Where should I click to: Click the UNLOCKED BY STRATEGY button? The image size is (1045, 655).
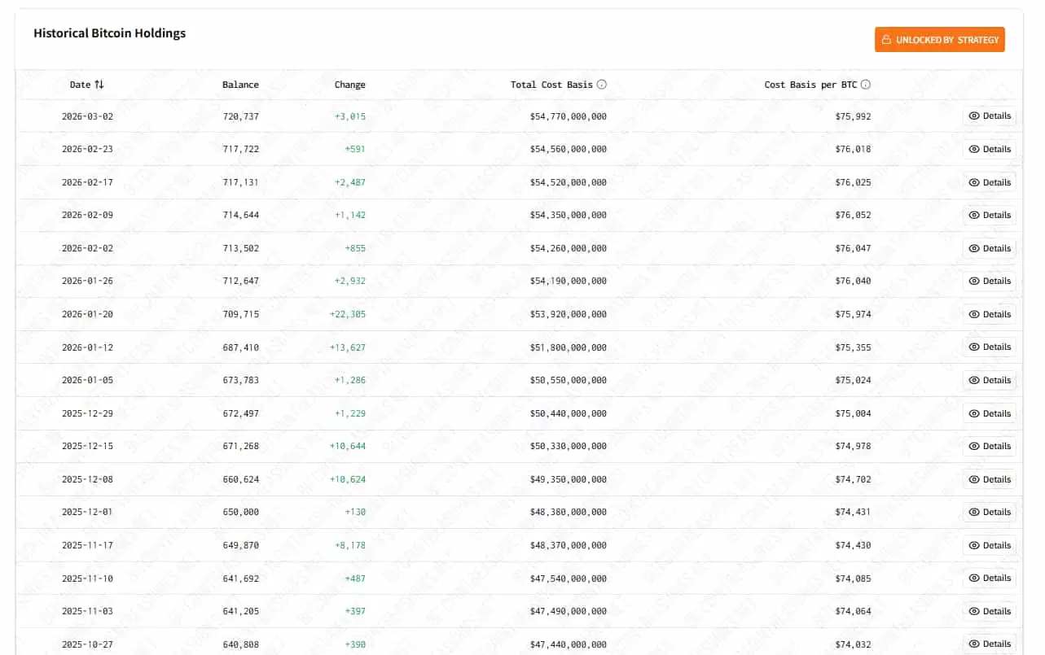pyautogui.click(x=940, y=39)
